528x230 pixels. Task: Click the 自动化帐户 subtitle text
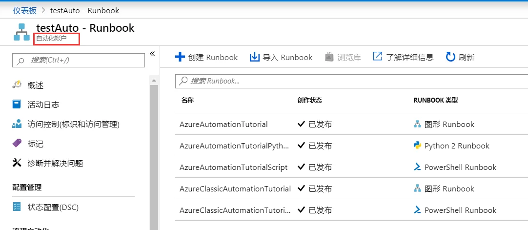point(52,39)
